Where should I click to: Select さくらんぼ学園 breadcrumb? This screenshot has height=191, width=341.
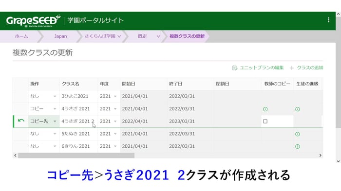[100, 36]
